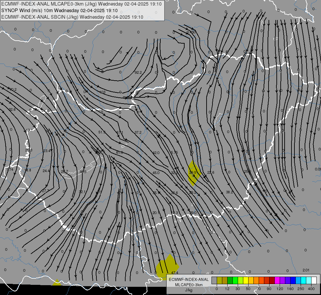Click the map value '22.6'
This screenshot has height=295, width=321.
coord(211,173)
